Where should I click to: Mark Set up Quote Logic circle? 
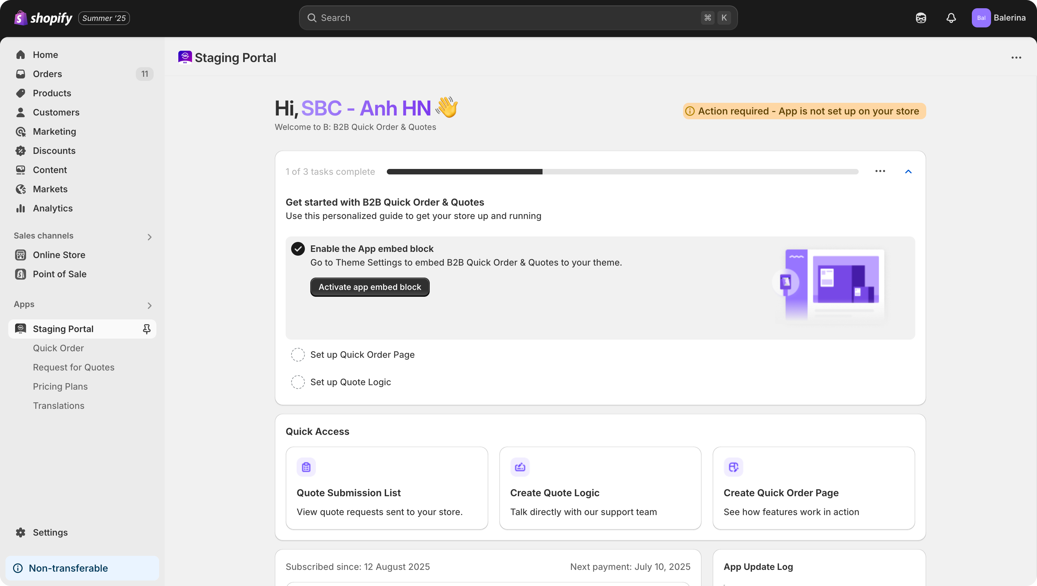coord(298,382)
